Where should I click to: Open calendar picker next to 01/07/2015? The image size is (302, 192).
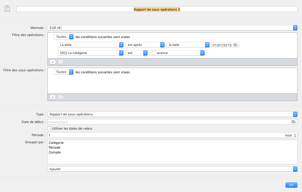[x=236, y=45]
